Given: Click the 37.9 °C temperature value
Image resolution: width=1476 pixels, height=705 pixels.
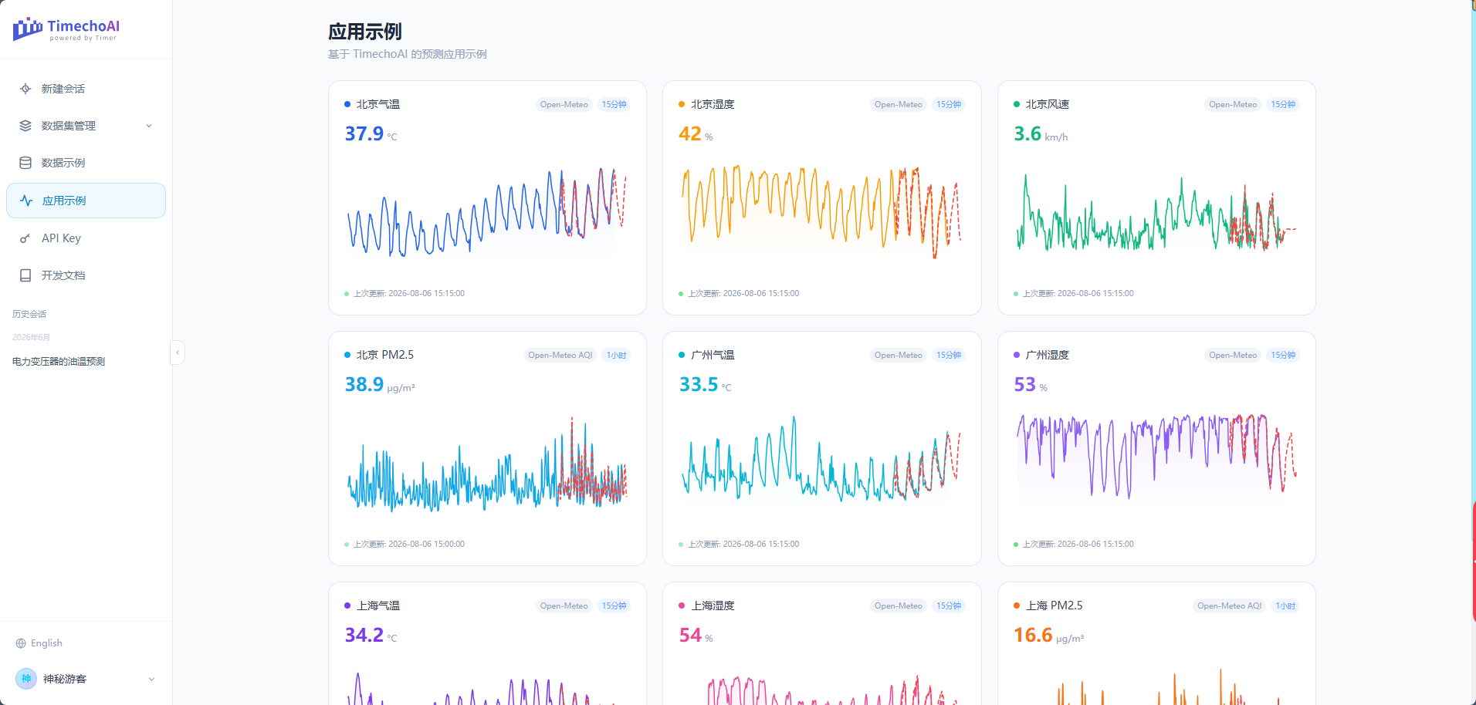Looking at the screenshot, I should pos(371,134).
